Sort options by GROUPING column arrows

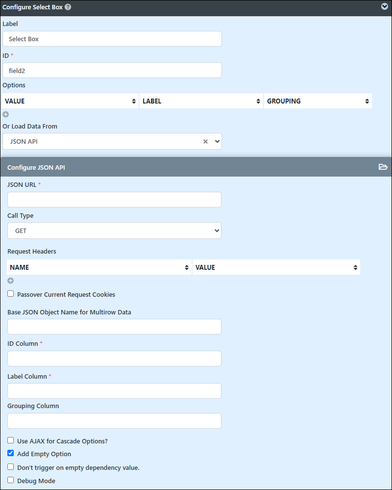pos(367,101)
